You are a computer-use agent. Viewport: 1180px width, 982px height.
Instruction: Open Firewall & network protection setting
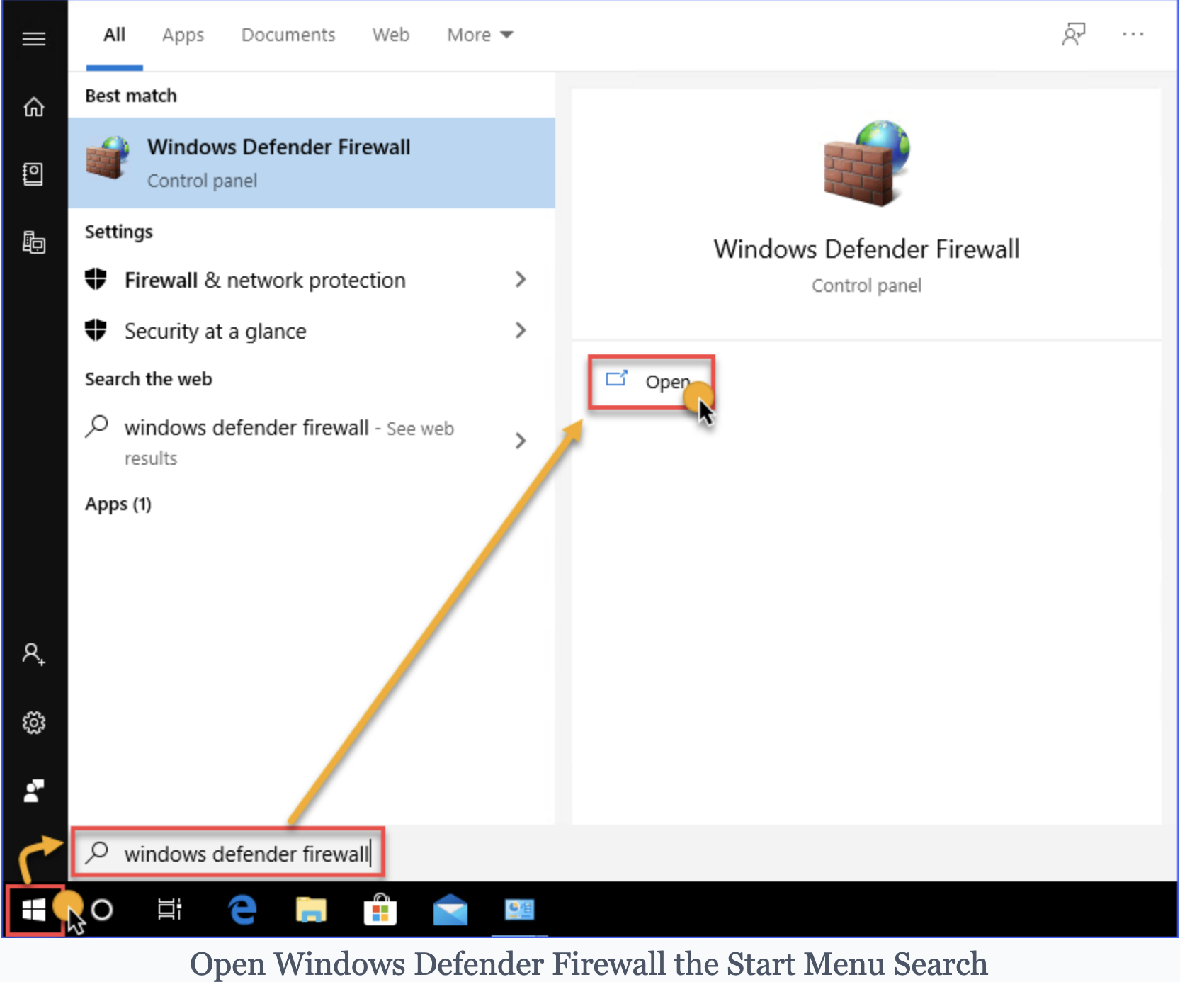click(312, 280)
